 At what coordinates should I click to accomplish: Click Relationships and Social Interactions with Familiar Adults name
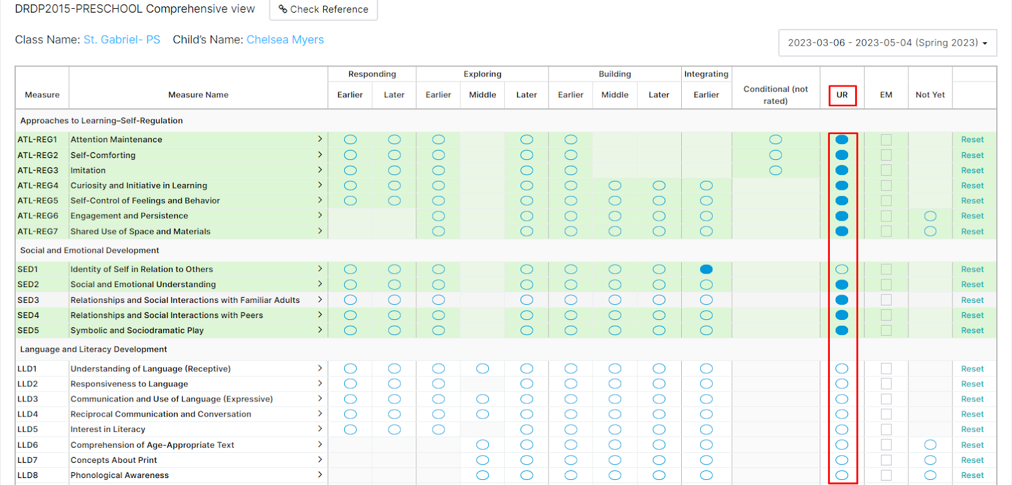185,300
